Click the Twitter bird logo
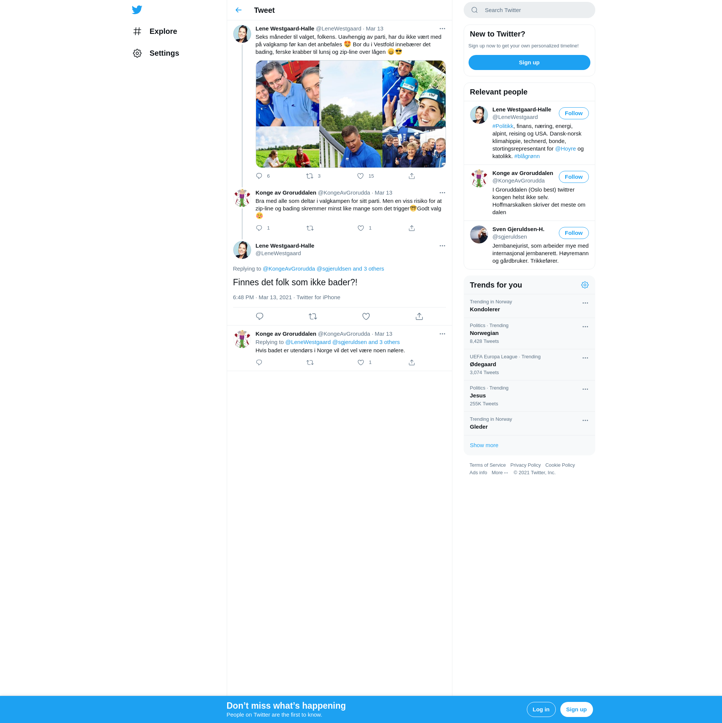This screenshot has width=722, height=723. tap(137, 10)
